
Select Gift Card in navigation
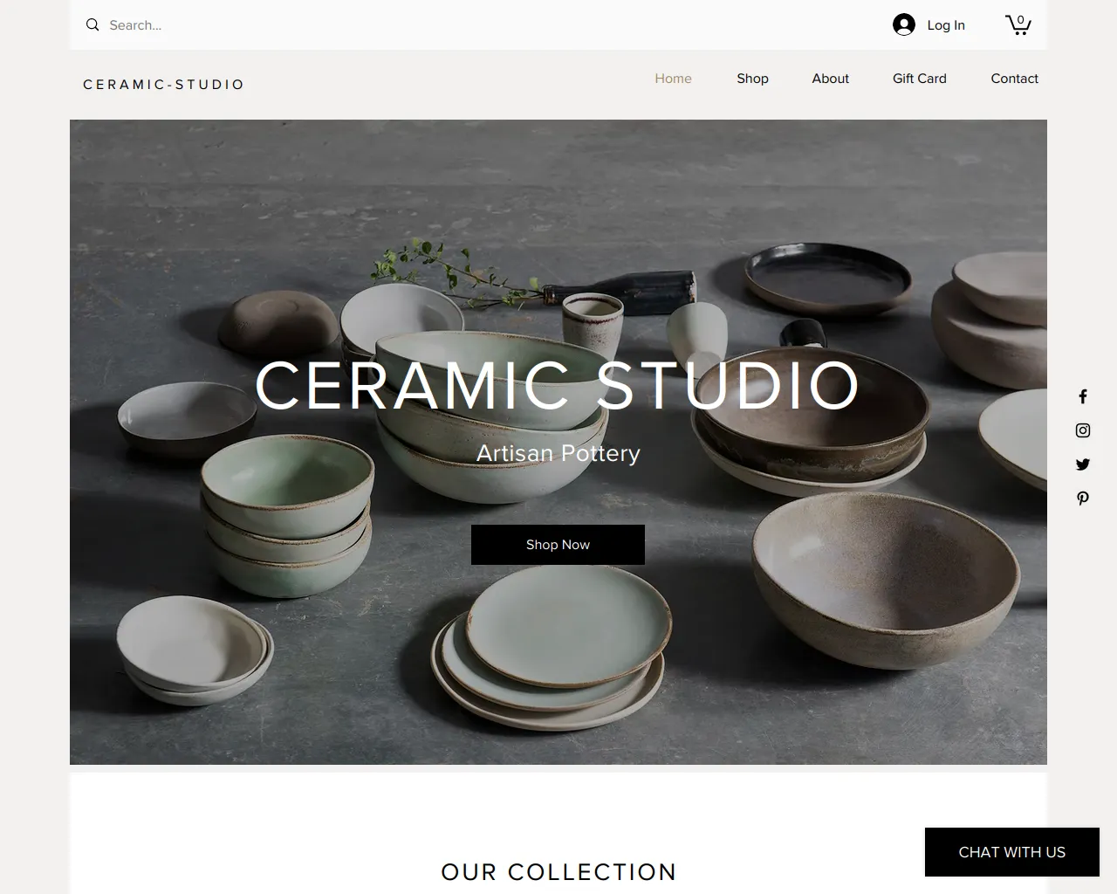click(919, 79)
